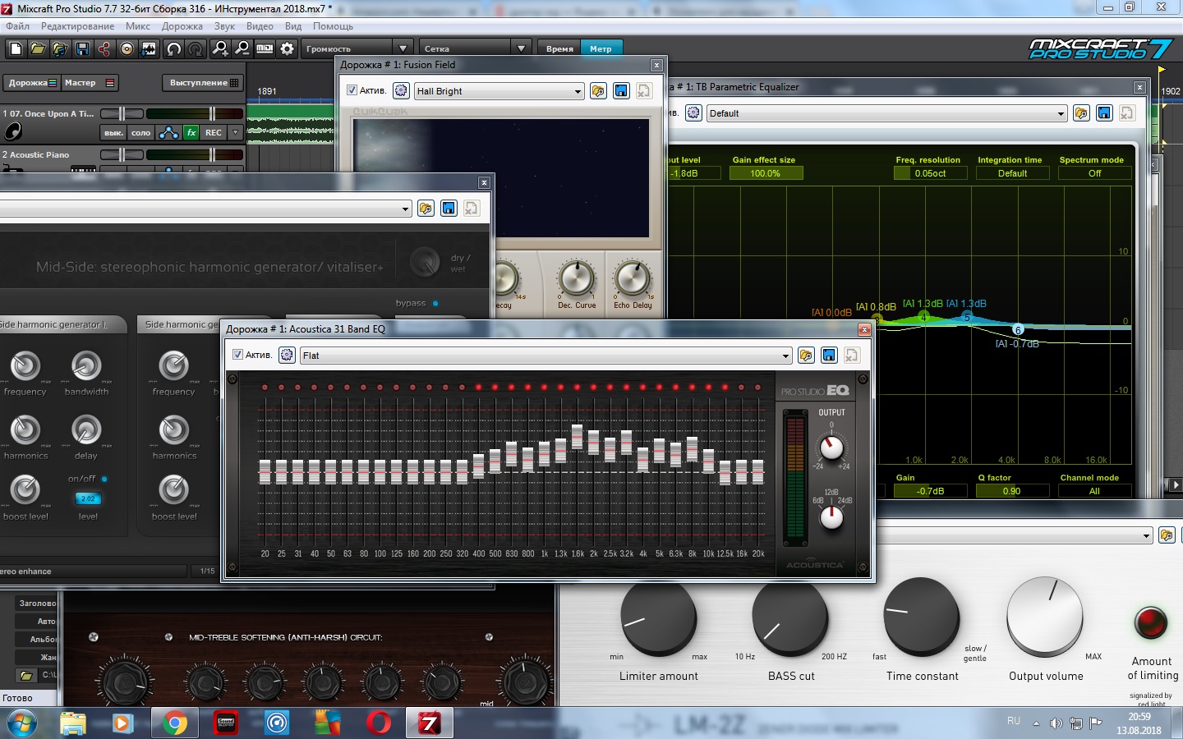Click the red share icon in toolbar
The height and width of the screenshot is (739, 1183).
104,49
